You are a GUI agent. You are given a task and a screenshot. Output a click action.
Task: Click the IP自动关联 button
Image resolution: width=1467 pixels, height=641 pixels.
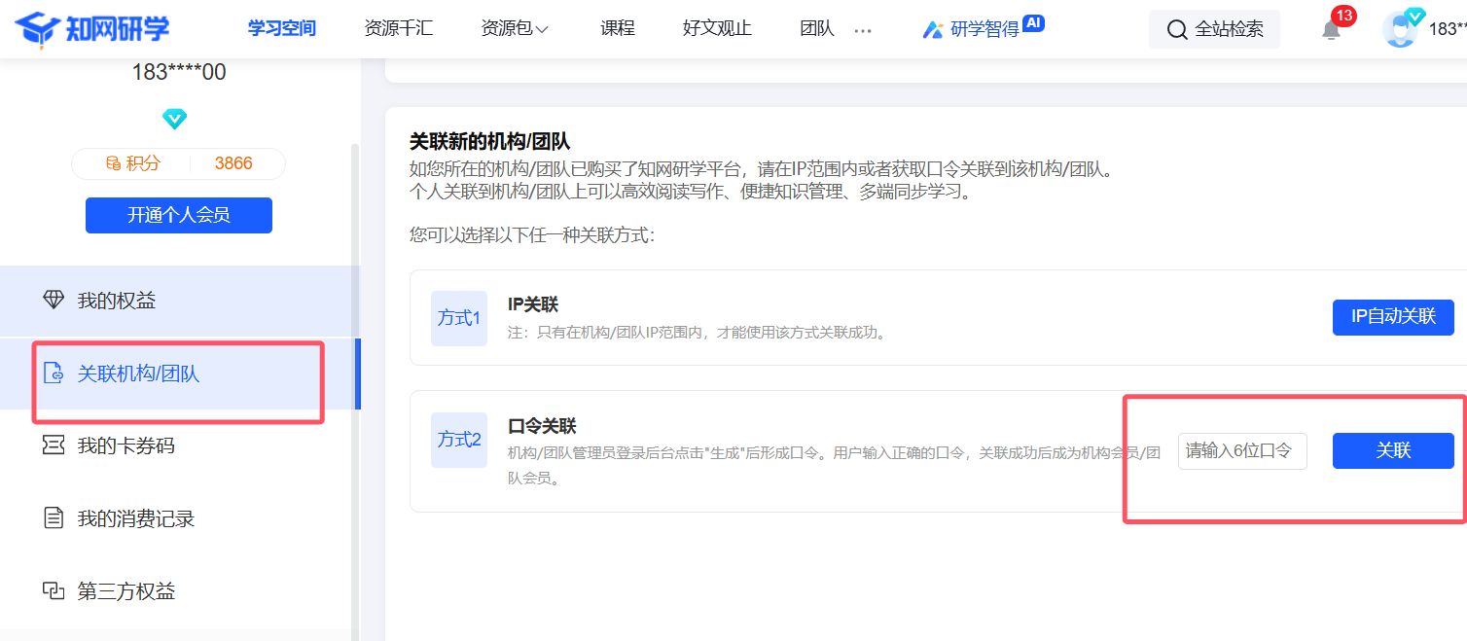[x=1392, y=317]
